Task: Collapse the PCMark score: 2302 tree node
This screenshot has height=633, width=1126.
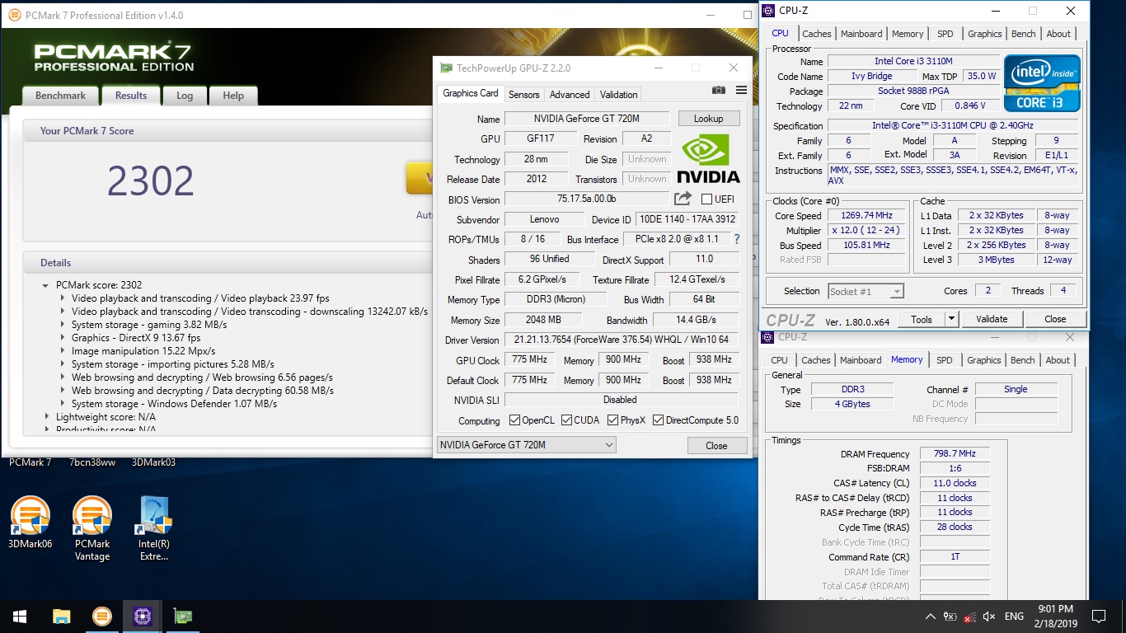Action: [x=46, y=285]
